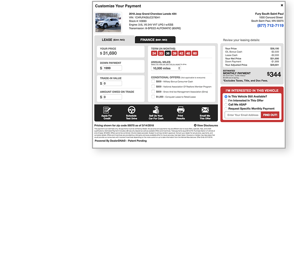This screenshot has width=294, height=254.
Task: Check the Conquest Lease to Retail/Lease offer
Action: pyautogui.click(x=153, y=97)
